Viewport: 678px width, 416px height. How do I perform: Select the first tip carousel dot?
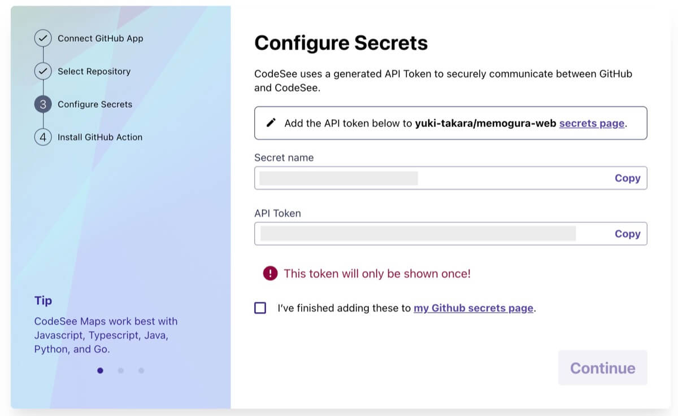click(x=101, y=371)
